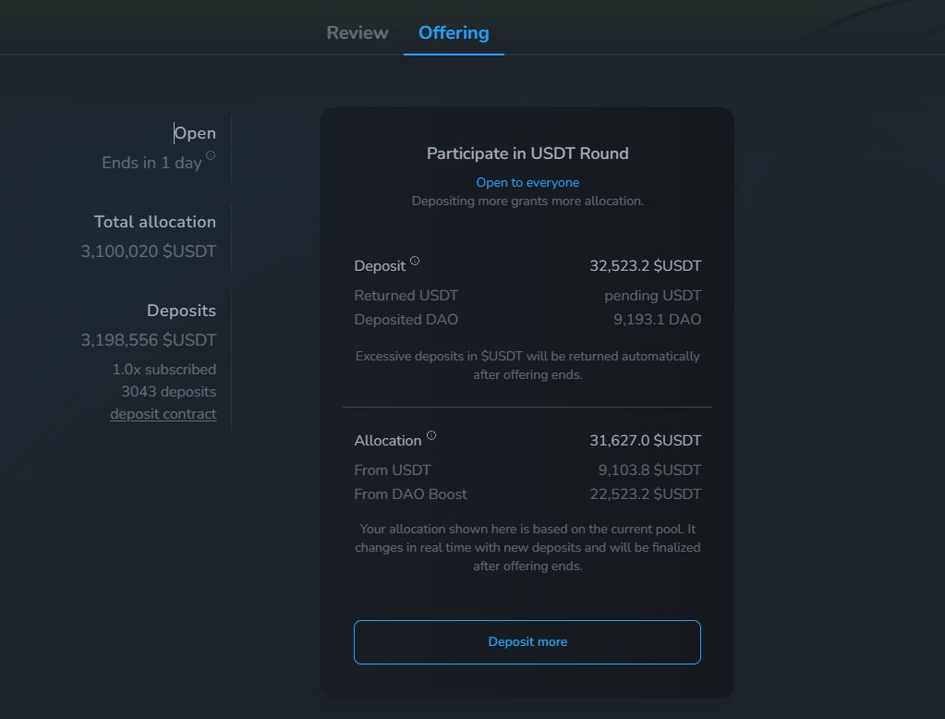The height and width of the screenshot is (719, 945).
Task: Click the info icon next to Deposit
Action: [415, 260]
